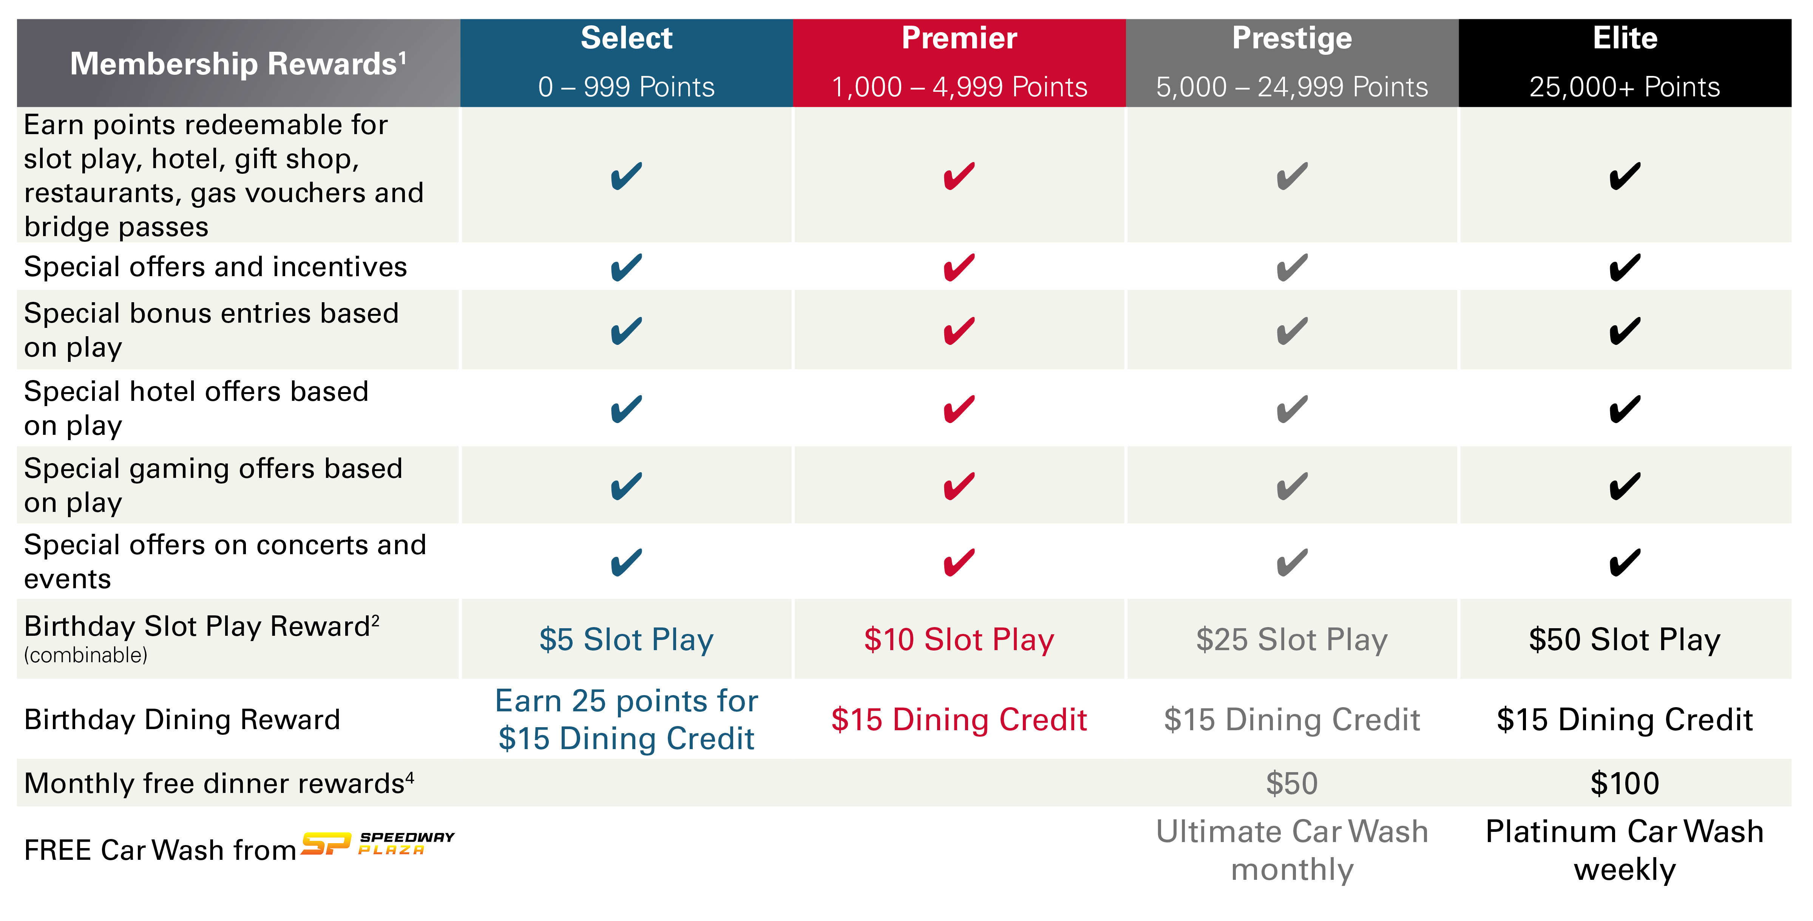
Task: Click the Membership Rewards header cell
Action: (x=238, y=63)
